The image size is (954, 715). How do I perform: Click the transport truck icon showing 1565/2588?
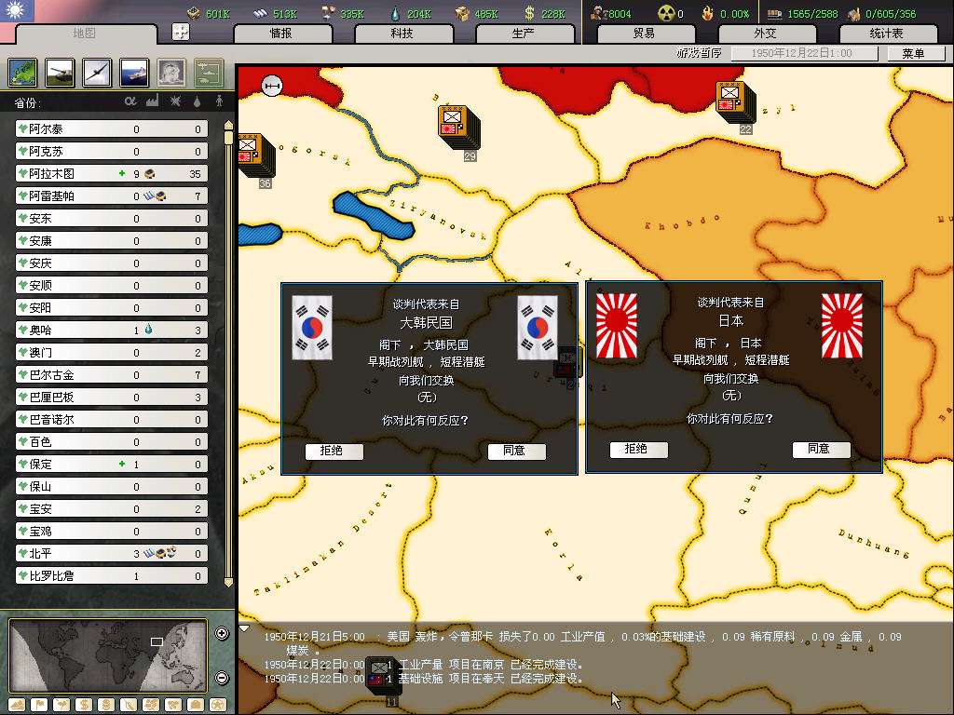[774, 13]
